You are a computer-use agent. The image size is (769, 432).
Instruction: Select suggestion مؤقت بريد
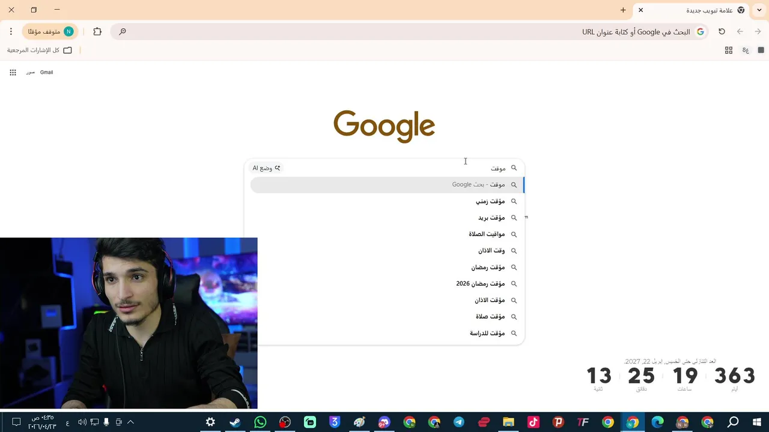tap(387, 218)
